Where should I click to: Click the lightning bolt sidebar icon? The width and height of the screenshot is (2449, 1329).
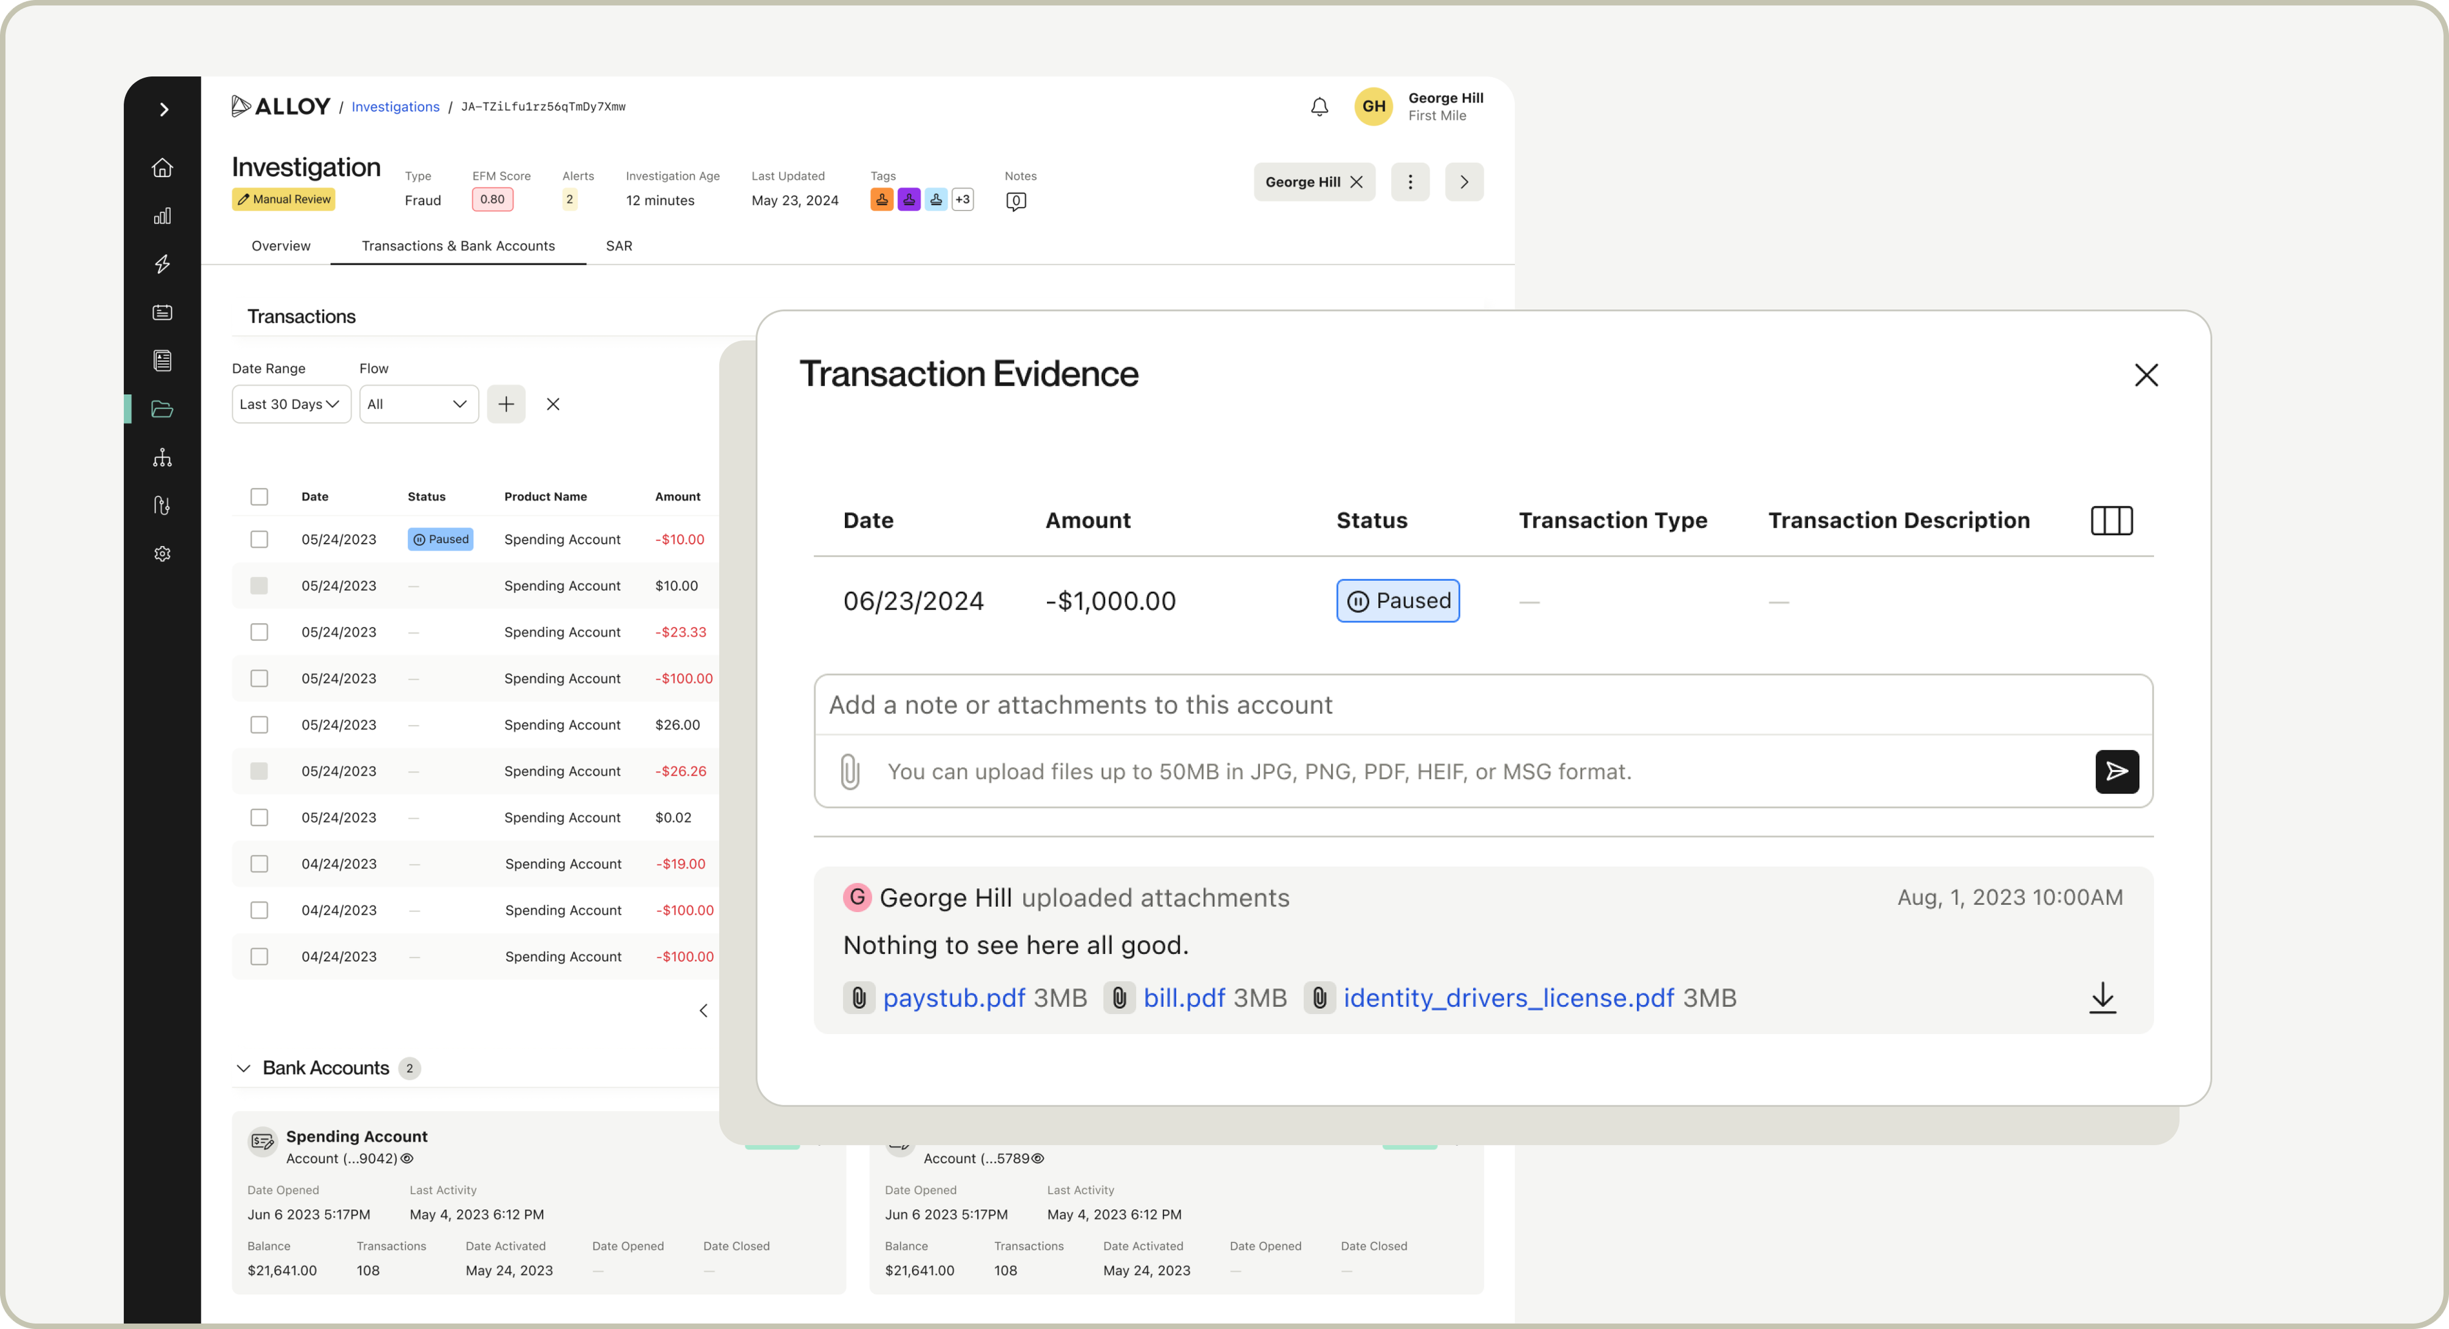point(163,264)
